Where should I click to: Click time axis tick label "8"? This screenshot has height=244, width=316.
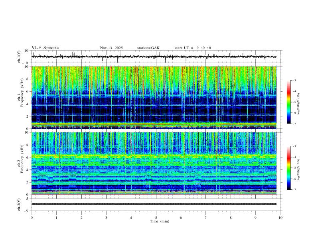(x=231, y=218)
